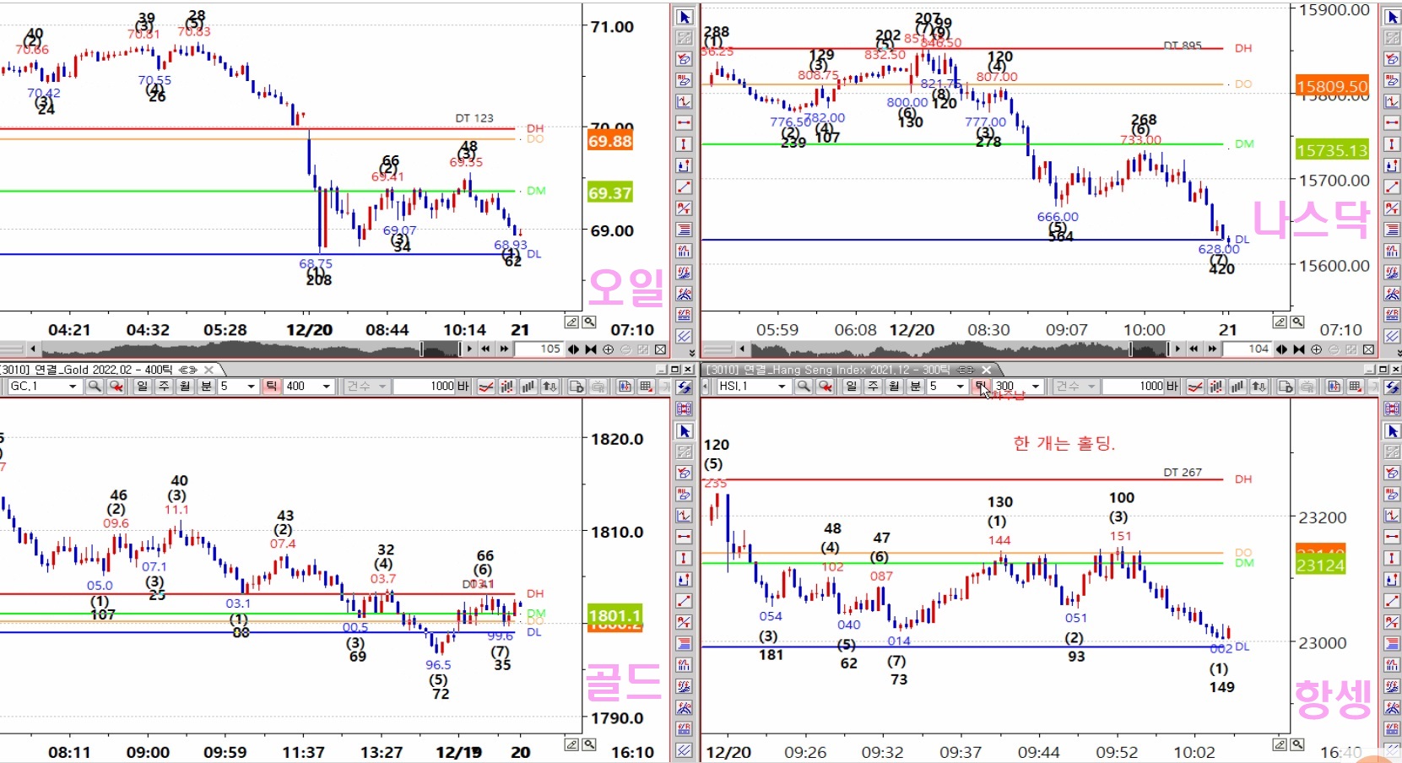
Task: Click monthly (월) button in Hang Seng toolbar
Action: point(894,387)
